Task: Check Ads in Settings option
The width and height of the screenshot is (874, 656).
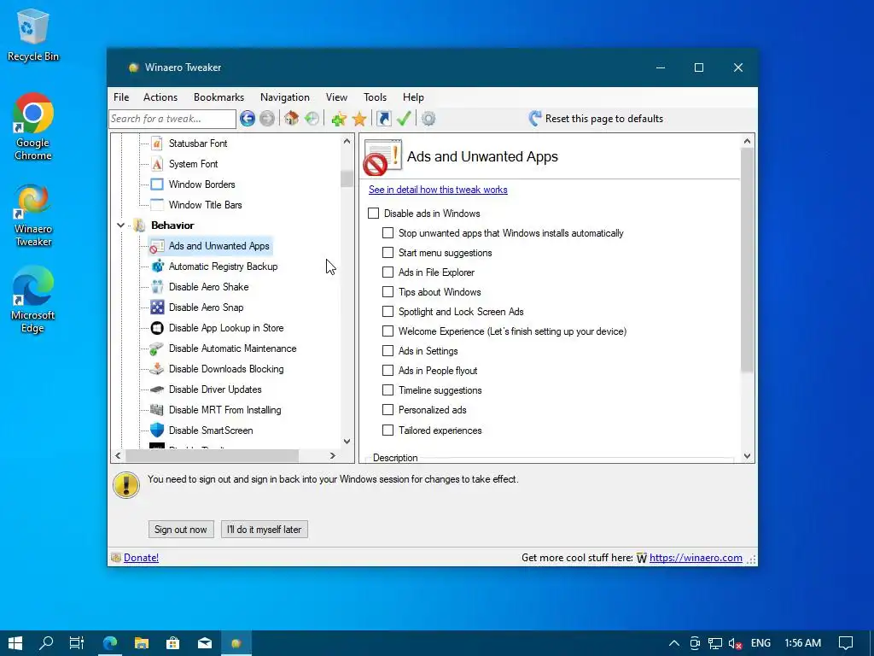Action: click(388, 350)
